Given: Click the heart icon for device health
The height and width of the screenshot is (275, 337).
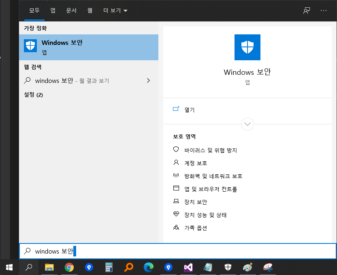Looking at the screenshot, I should click(x=176, y=214).
